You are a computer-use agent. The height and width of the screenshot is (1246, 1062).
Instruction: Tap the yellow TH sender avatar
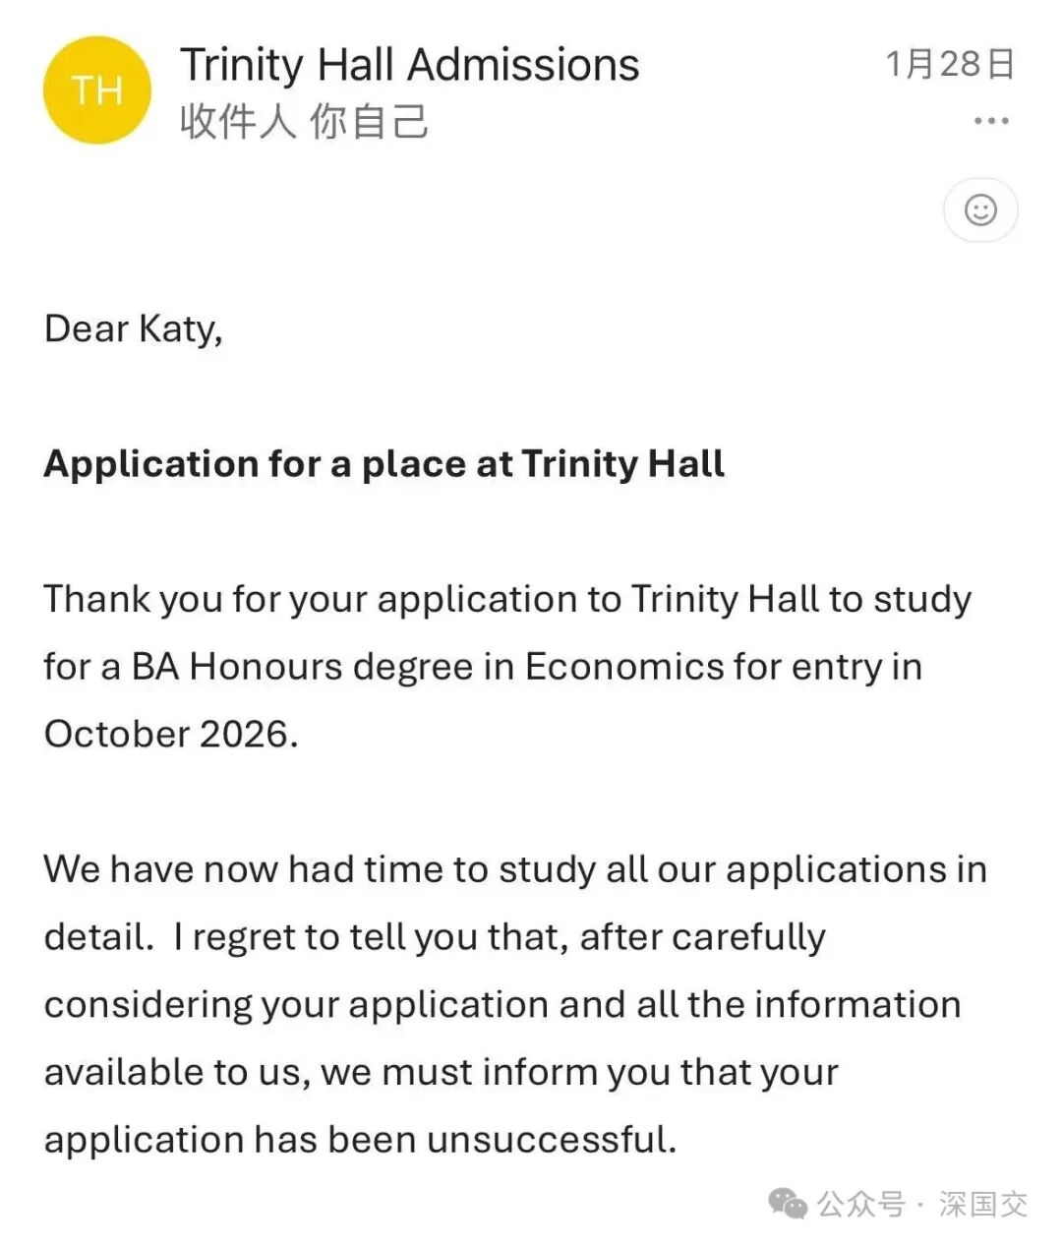[x=96, y=89]
